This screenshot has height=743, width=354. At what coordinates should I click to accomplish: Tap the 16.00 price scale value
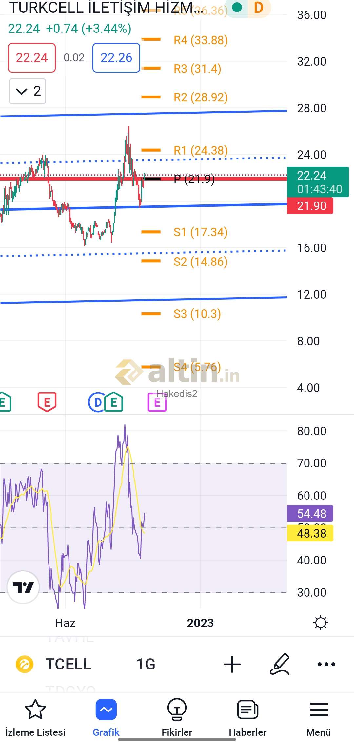(x=312, y=248)
